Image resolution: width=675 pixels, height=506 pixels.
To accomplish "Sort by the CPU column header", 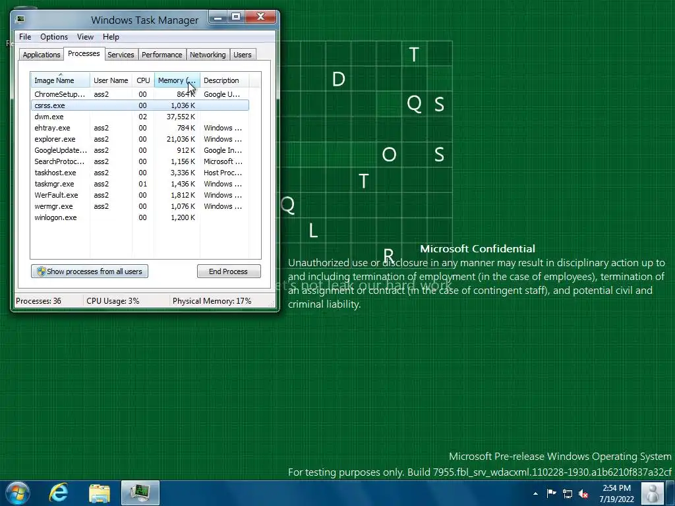I will click(x=143, y=80).
